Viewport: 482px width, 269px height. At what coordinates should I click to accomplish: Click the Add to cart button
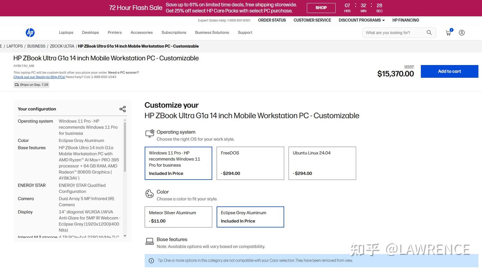[450, 71]
